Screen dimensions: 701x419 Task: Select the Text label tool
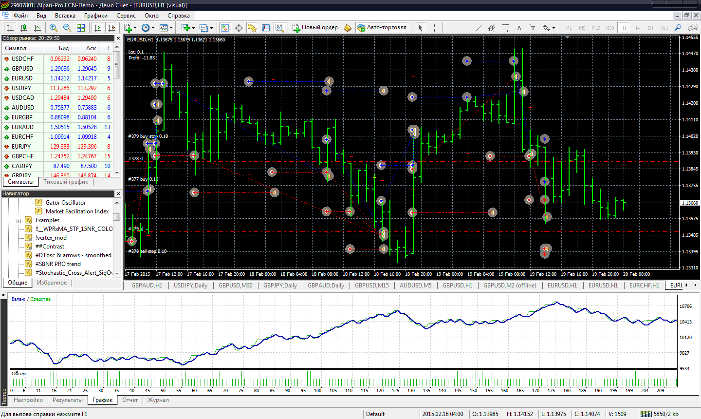tap(519, 28)
